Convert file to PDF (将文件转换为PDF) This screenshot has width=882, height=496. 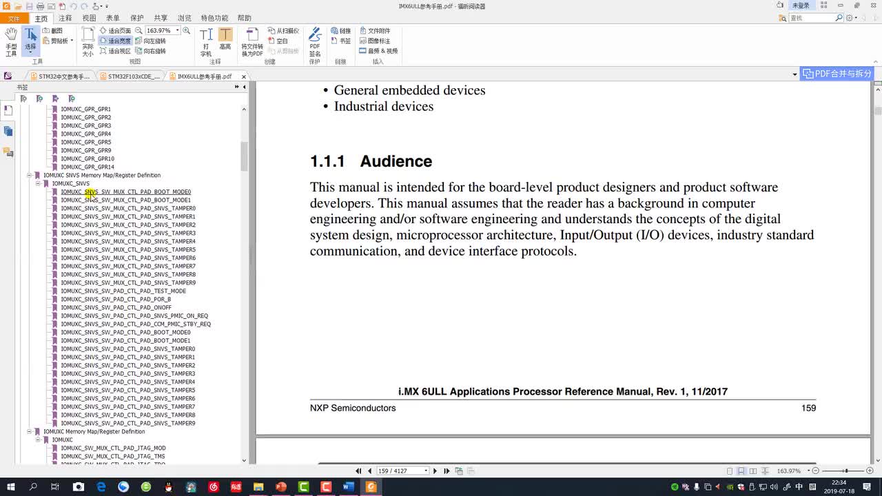pyautogui.click(x=252, y=41)
